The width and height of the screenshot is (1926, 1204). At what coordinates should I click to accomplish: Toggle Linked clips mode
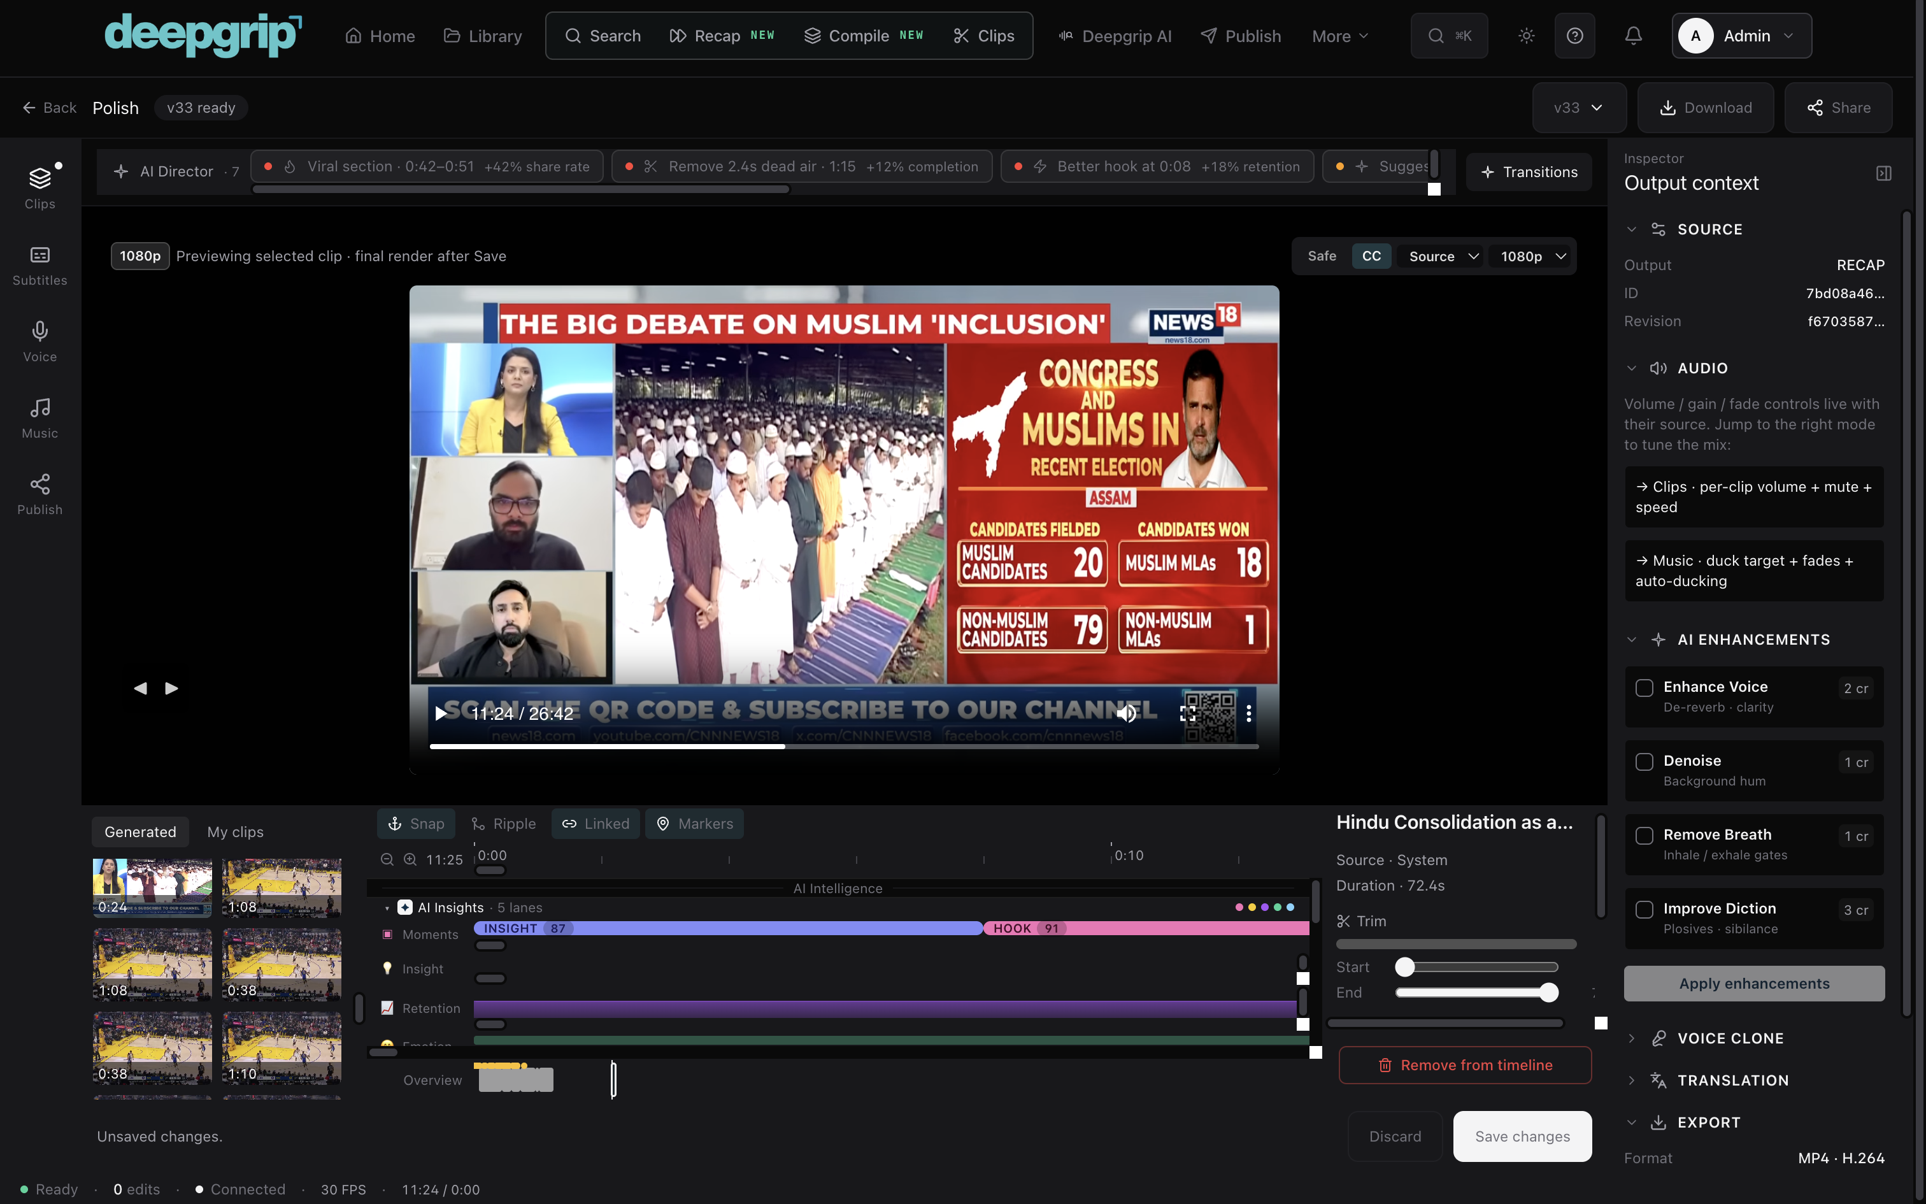(596, 823)
